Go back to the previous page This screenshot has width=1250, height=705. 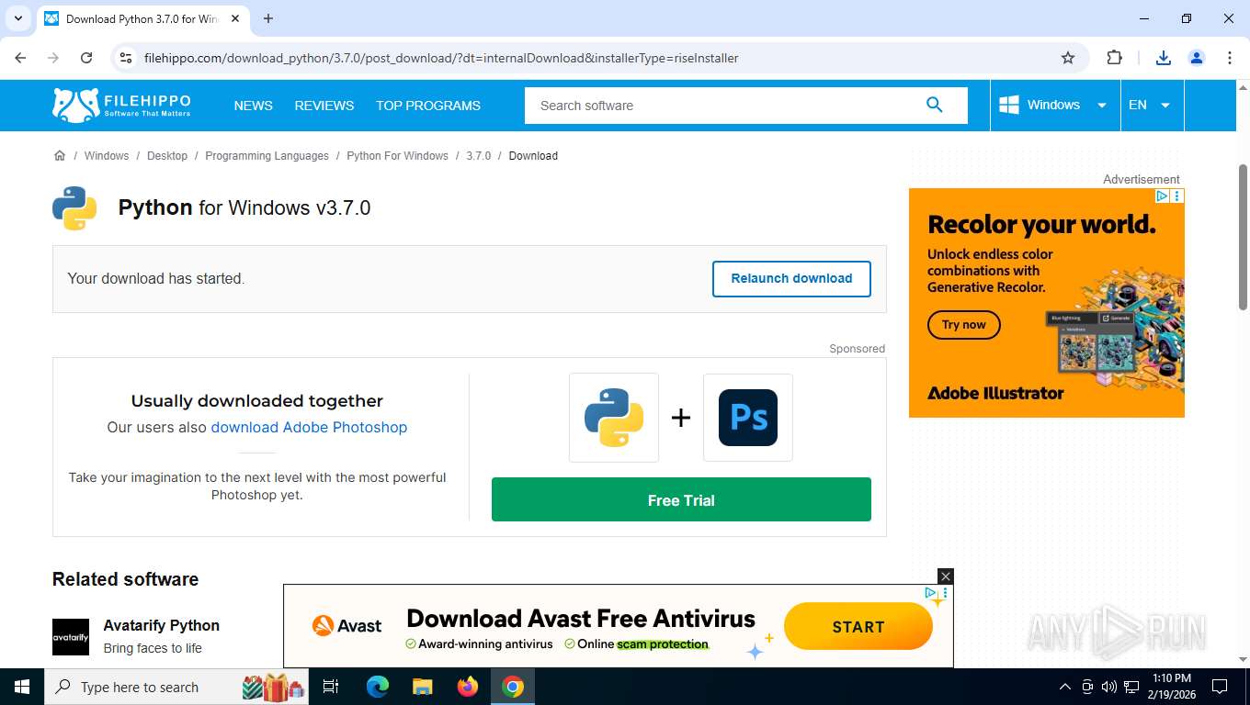20,58
